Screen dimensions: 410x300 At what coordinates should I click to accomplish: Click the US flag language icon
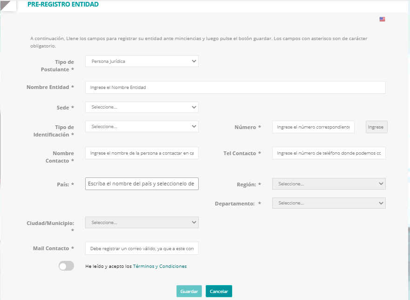(x=382, y=19)
